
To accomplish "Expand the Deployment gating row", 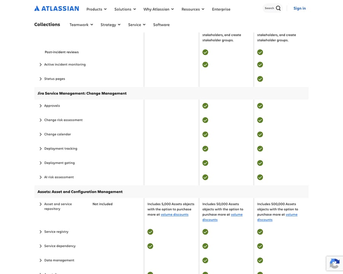I will [x=40, y=163].
